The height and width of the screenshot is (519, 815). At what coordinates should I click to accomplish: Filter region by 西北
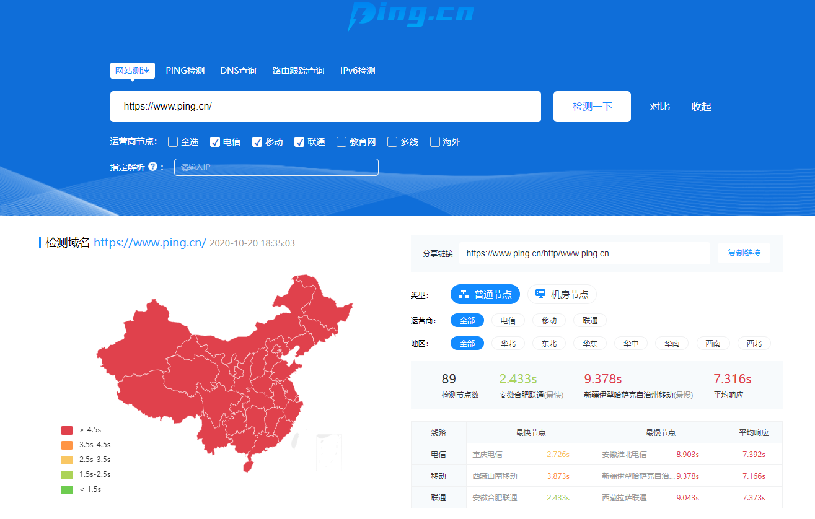click(x=754, y=343)
